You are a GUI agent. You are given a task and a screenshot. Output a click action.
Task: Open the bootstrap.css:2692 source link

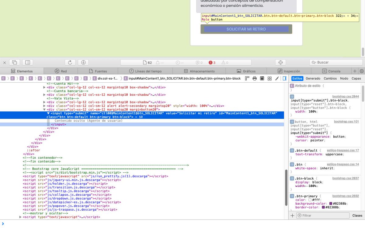[x=346, y=196]
